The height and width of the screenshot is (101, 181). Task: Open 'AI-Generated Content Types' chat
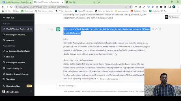pos(17,51)
